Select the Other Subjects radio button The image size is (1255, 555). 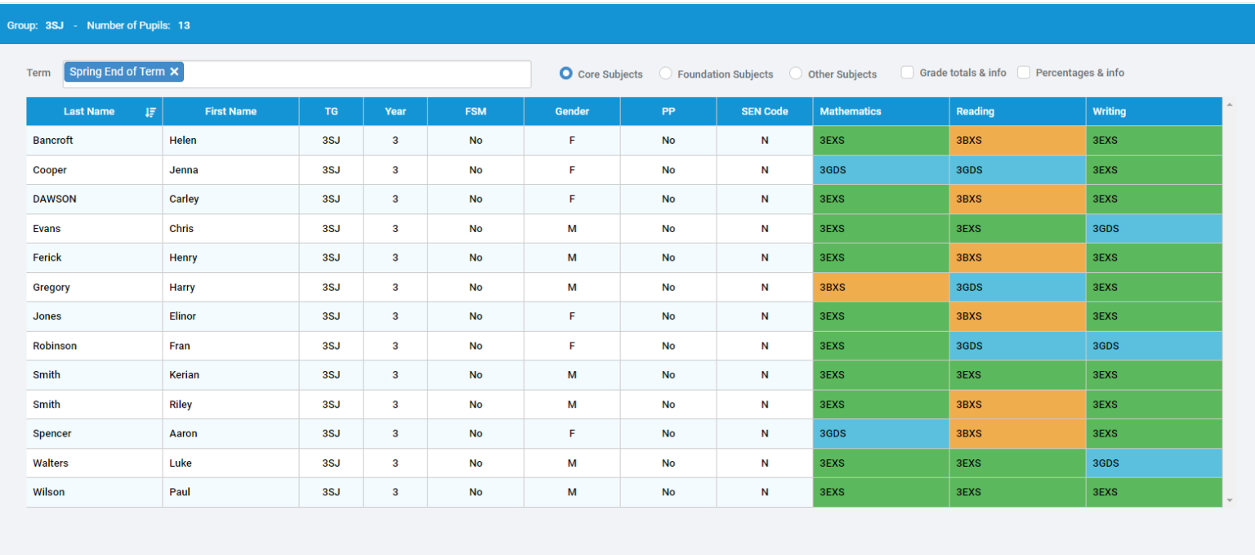pos(795,73)
